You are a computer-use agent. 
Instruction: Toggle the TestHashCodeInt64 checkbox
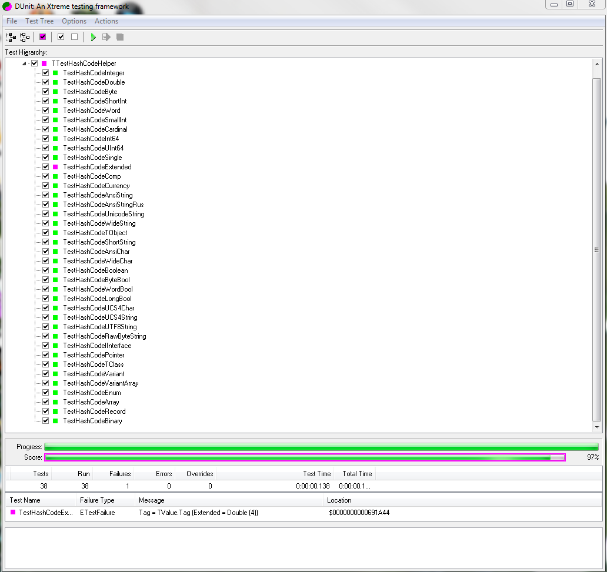point(46,139)
